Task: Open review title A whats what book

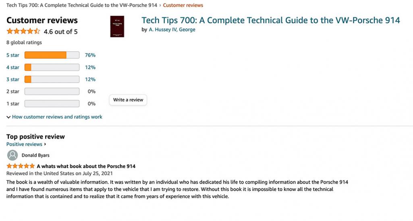Action: tap(86, 166)
